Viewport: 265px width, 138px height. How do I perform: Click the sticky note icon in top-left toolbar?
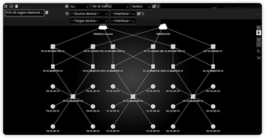[x=11, y=6]
